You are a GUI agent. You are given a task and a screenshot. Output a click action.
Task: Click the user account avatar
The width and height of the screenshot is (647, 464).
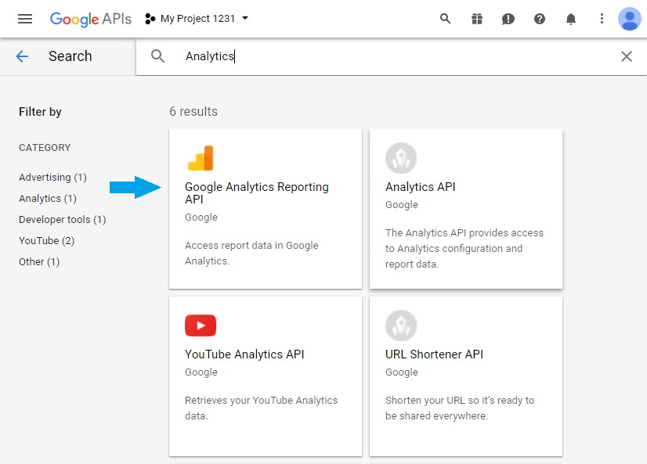click(x=629, y=19)
